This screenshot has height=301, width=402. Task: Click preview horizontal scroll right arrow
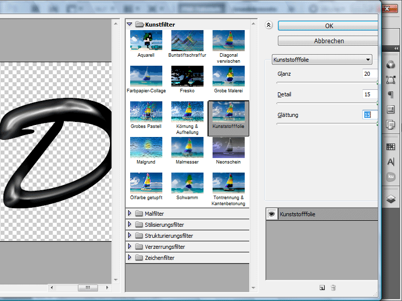(x=107, y=287)
